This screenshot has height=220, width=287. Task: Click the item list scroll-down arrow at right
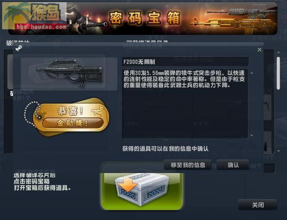[278, 151]
